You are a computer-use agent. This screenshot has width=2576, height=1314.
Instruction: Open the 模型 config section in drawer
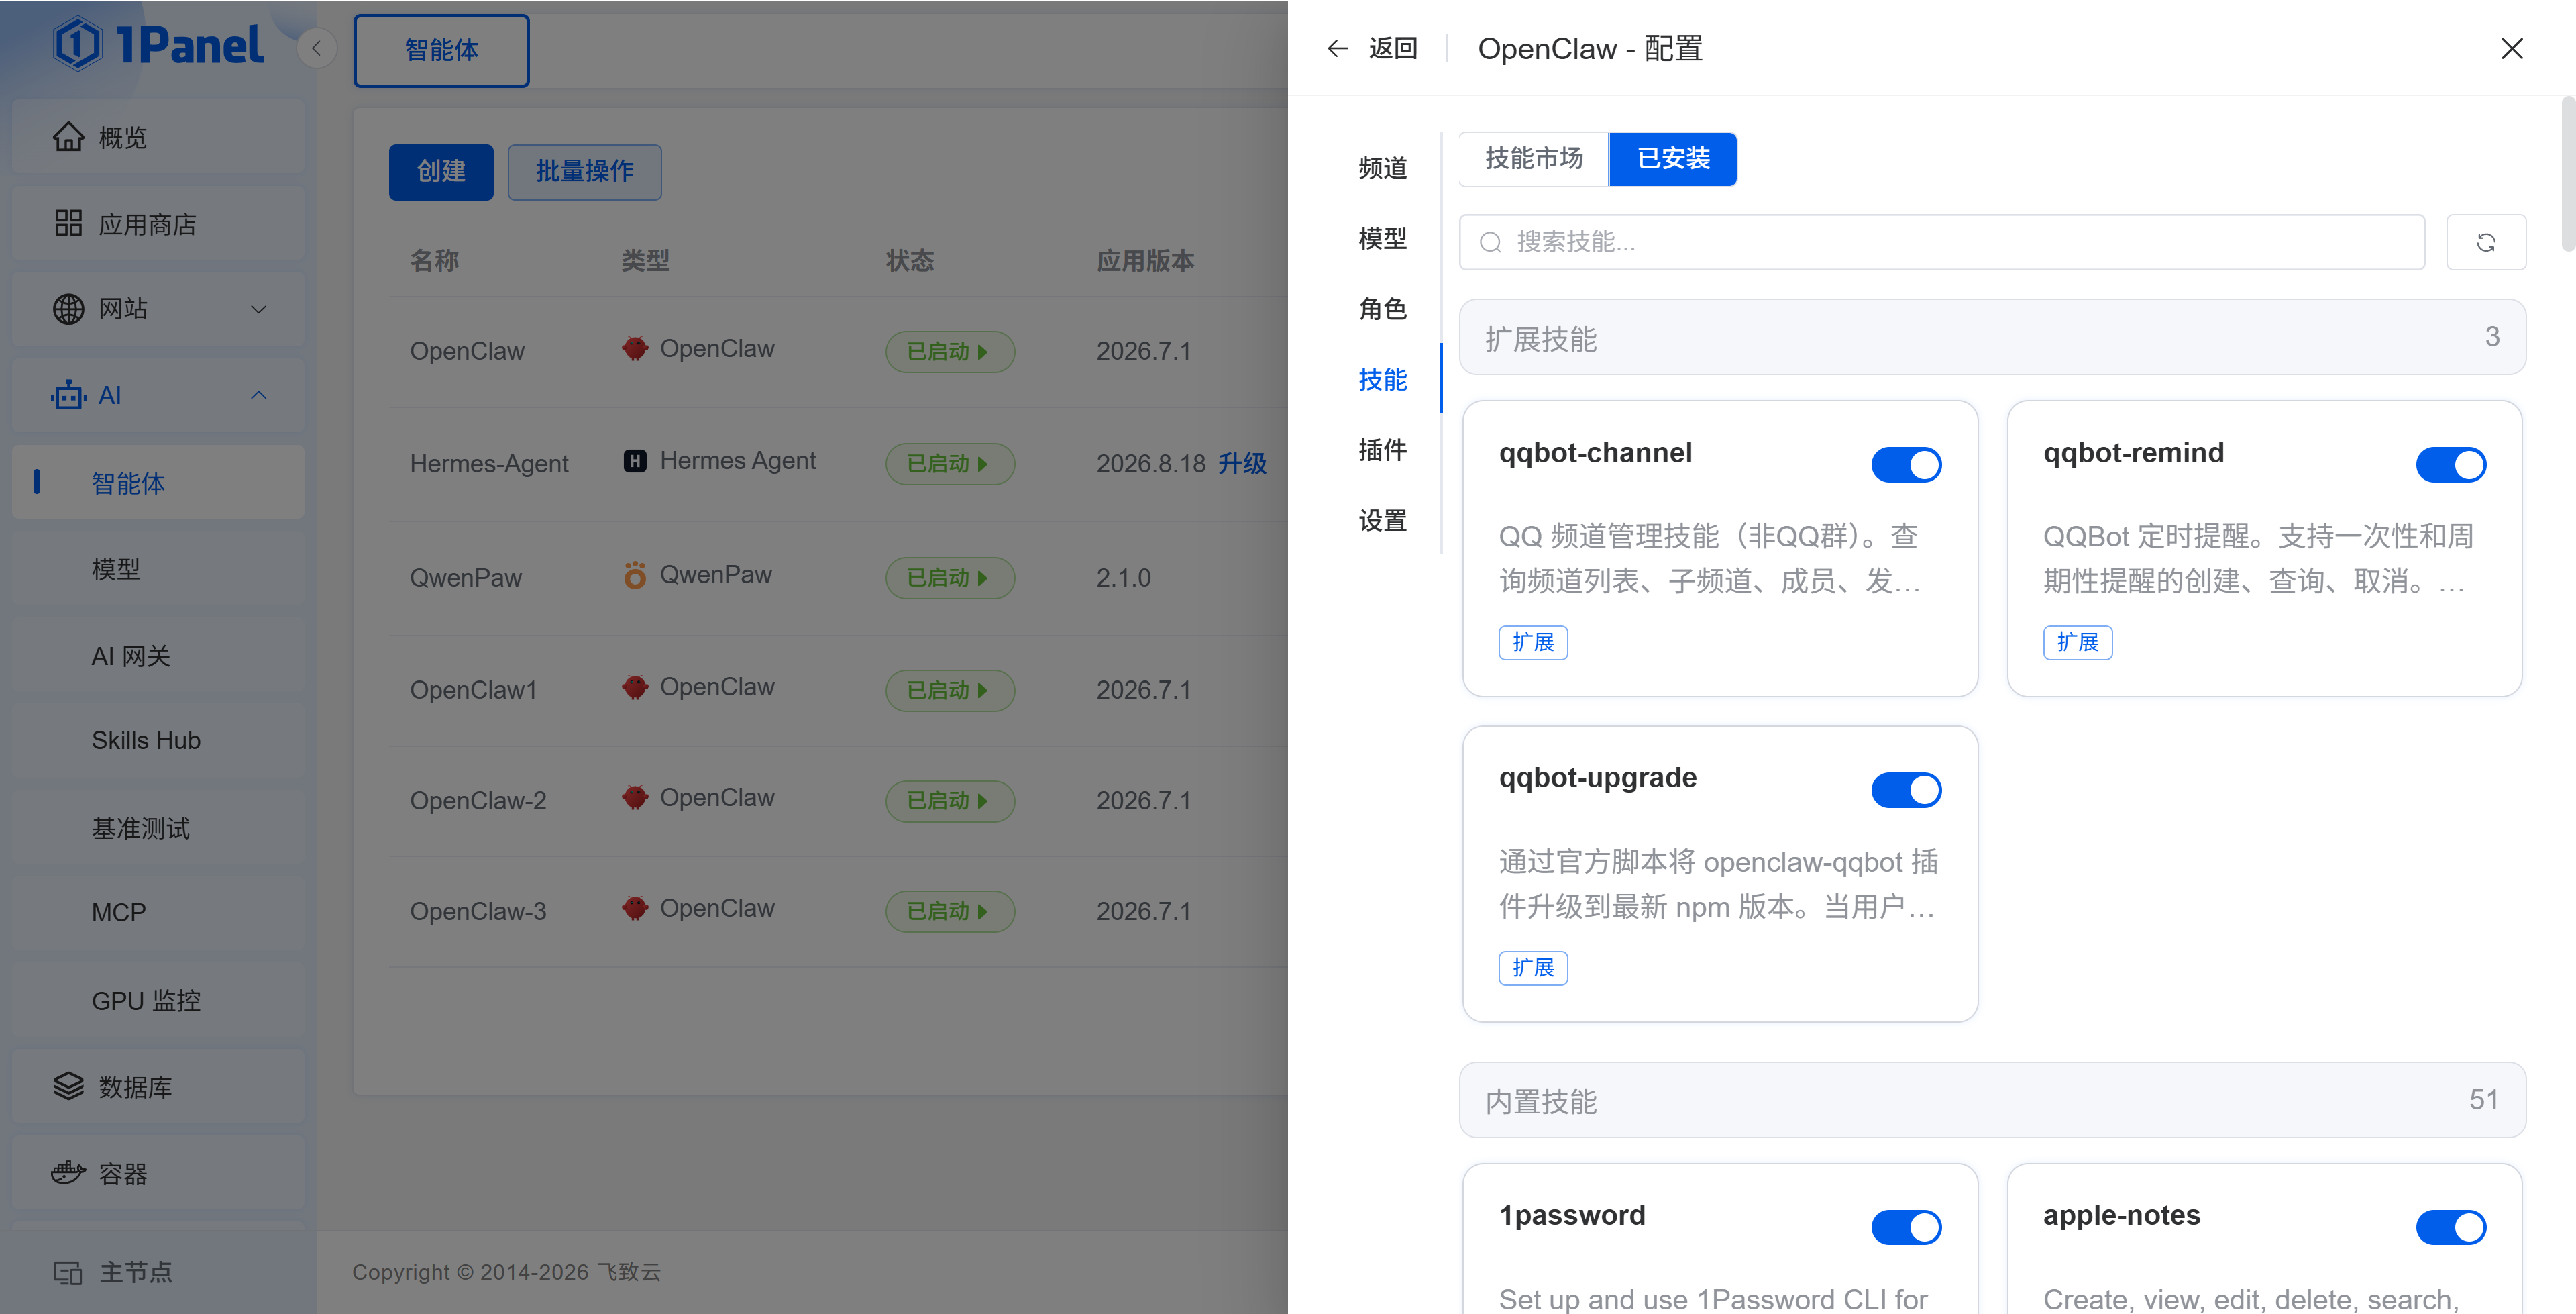click(x=1382, y=238)
